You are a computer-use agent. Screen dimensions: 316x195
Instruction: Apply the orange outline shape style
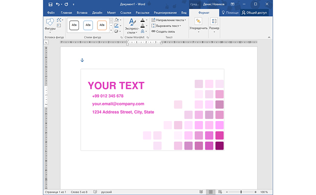(x=102, y=25)
